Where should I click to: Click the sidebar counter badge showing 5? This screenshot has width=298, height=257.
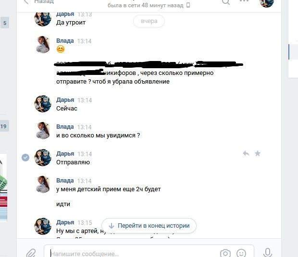[5, 23]
